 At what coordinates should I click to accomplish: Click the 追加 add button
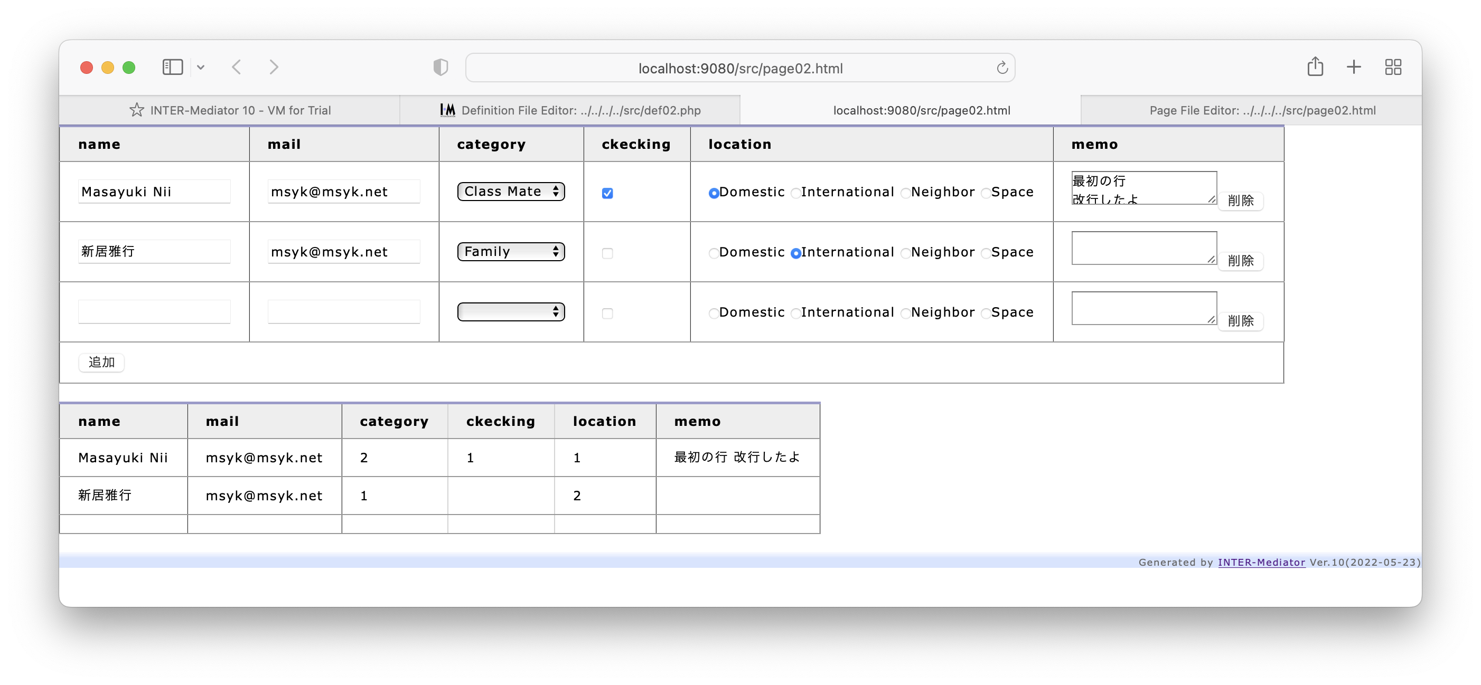pyautogui.click(x=101, y=363)
